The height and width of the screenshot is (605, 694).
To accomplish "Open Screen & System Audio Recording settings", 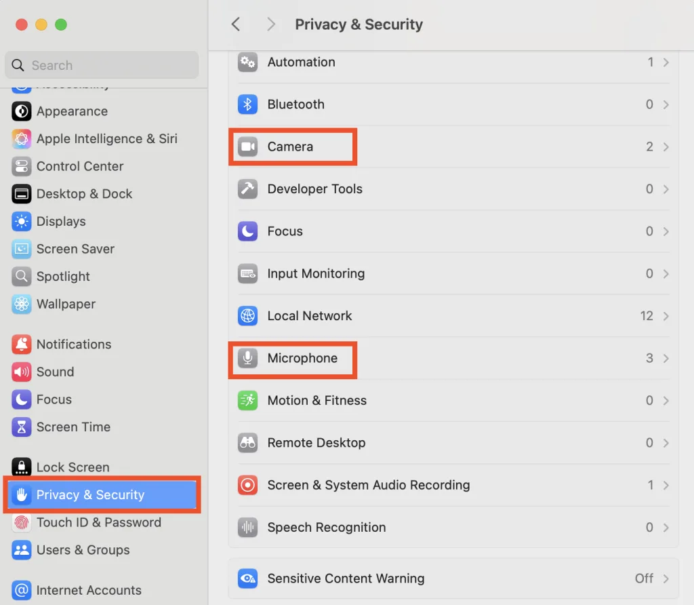I will pos(453,485).
